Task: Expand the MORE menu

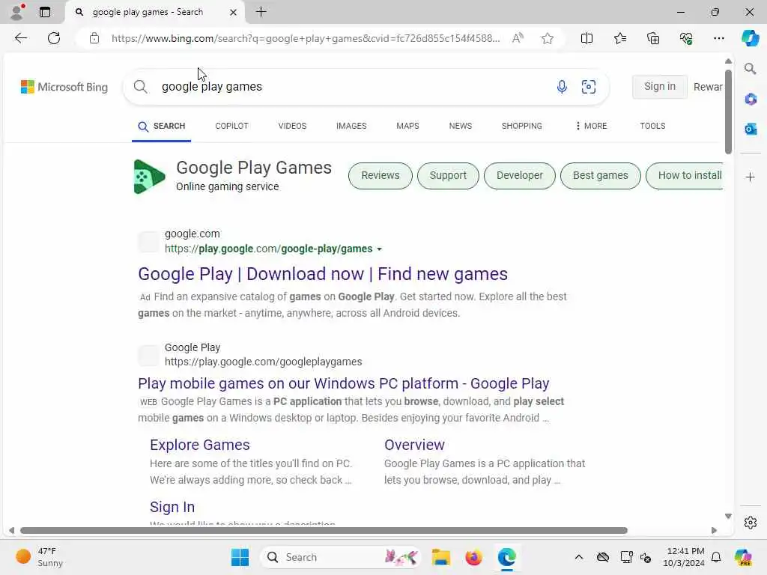Action: pyautogui.click(x=591, y=126)
